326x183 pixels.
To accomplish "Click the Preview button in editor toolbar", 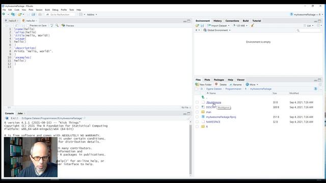I will pos(68,25).
